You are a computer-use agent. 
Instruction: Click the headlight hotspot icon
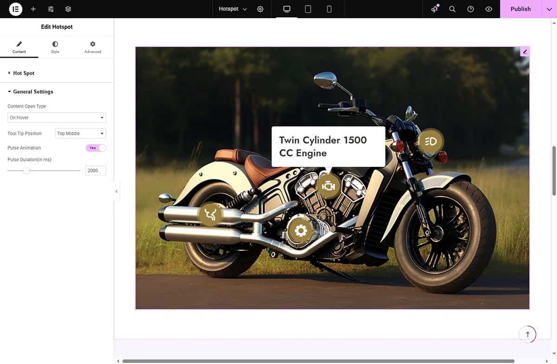(x=431, y=141)
